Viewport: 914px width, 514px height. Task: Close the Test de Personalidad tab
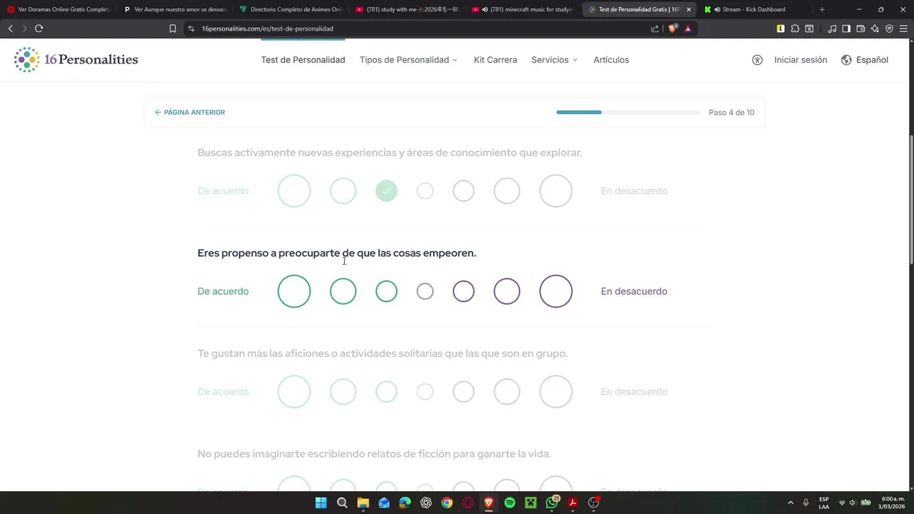pyautogui.click(x=688, y=9)
